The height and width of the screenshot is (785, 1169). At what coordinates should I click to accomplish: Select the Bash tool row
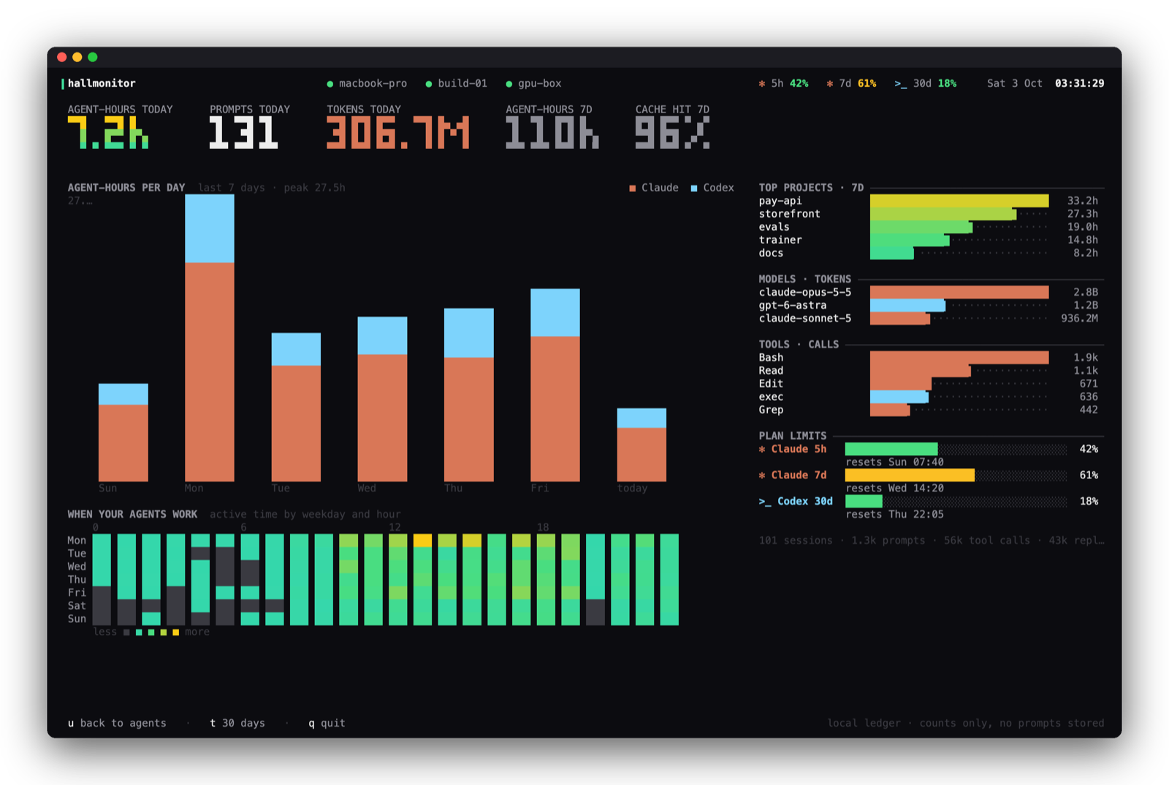pyautogui.click(x=929, y=358)
